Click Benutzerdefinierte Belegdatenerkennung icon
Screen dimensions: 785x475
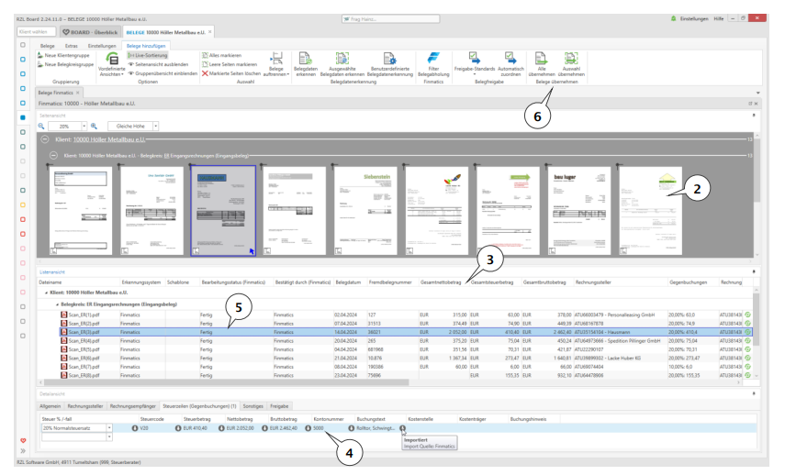click(388, 59)
